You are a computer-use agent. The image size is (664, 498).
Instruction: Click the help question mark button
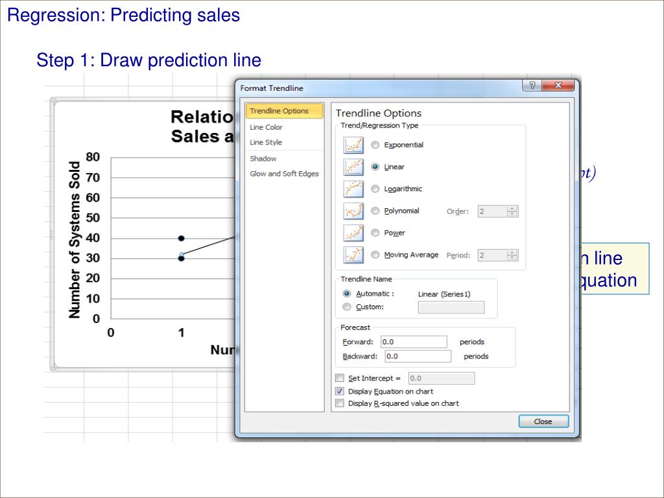532,85
